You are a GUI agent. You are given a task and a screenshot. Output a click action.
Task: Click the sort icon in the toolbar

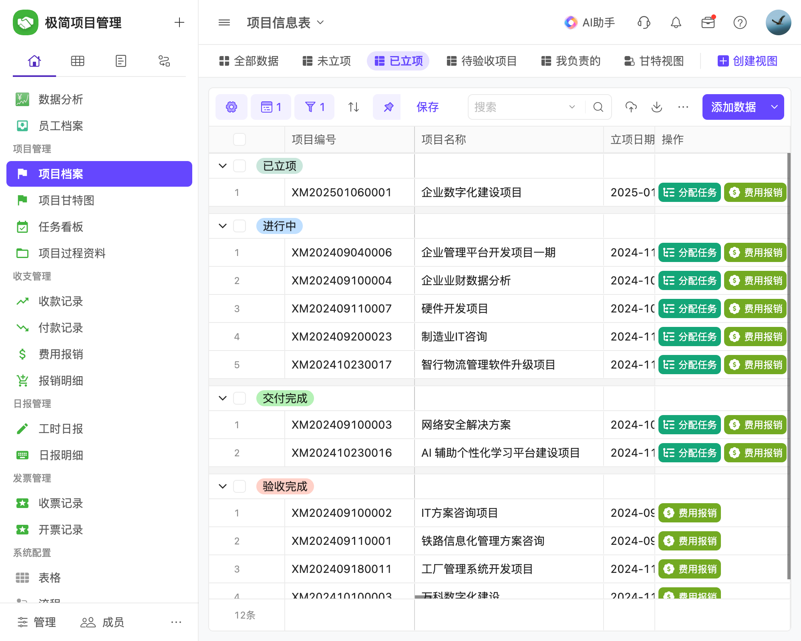pyautogui.click(x=352, y=107)
